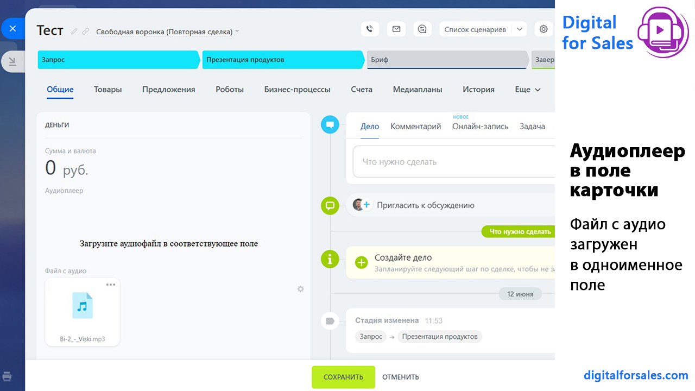The width and height of the screenshot is (695, 391).
Task: Open the chat bubble icon in the header
Action: coord(422,29)
